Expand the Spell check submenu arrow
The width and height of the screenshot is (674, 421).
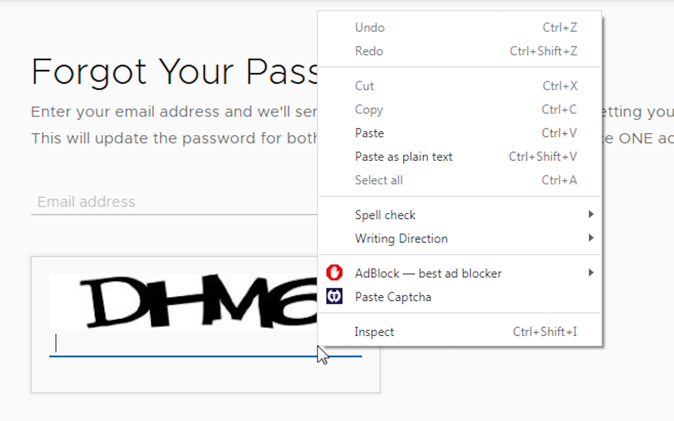[591, 214]
